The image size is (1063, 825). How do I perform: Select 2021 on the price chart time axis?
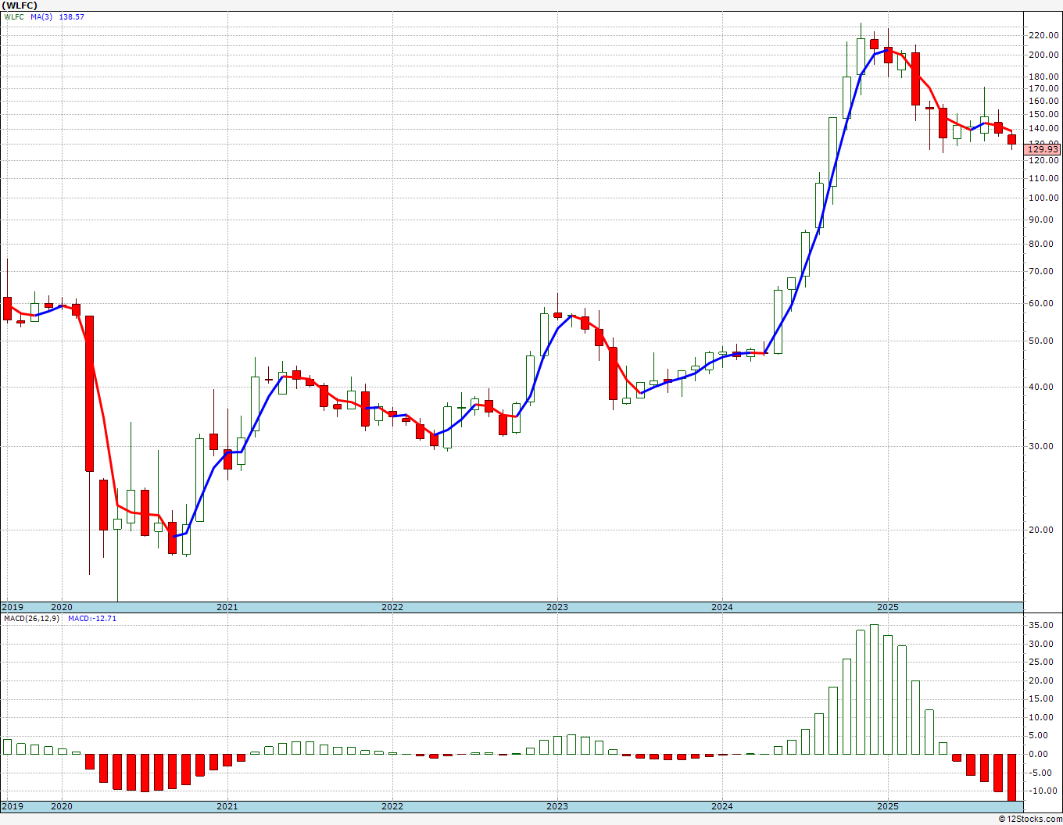click(x=227, y=607)
